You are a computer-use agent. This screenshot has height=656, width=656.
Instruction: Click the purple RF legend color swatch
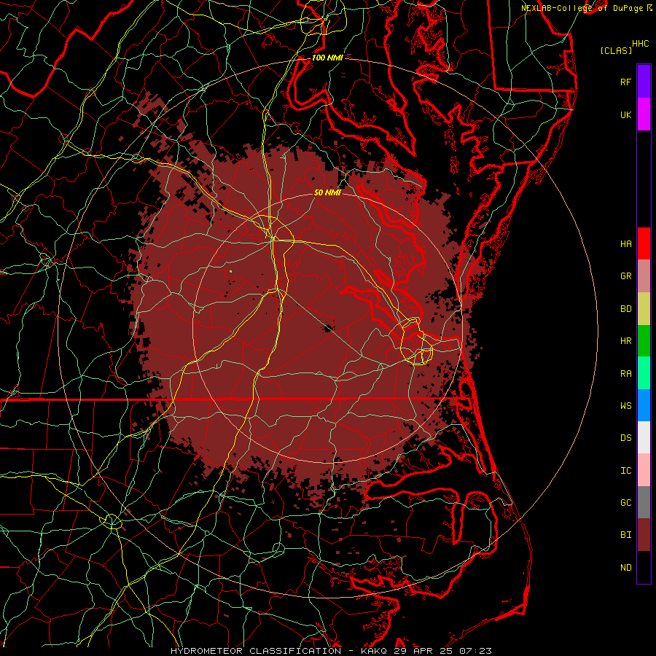[644, 82]
